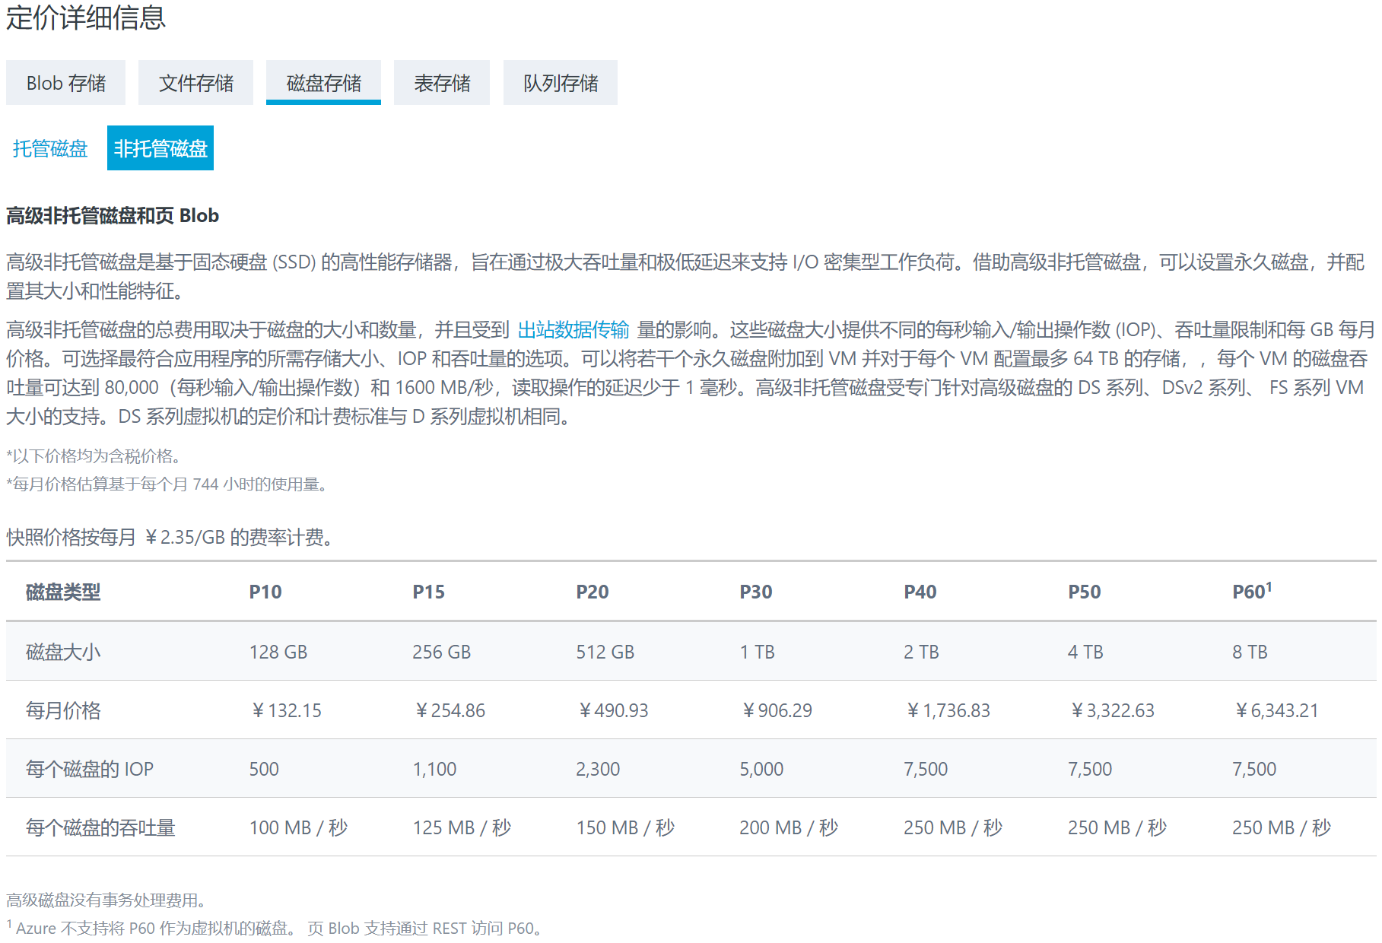Screen dimensions: 1382x943
Task: Select the 磁盘存储 tab
Action: (323, 83)
